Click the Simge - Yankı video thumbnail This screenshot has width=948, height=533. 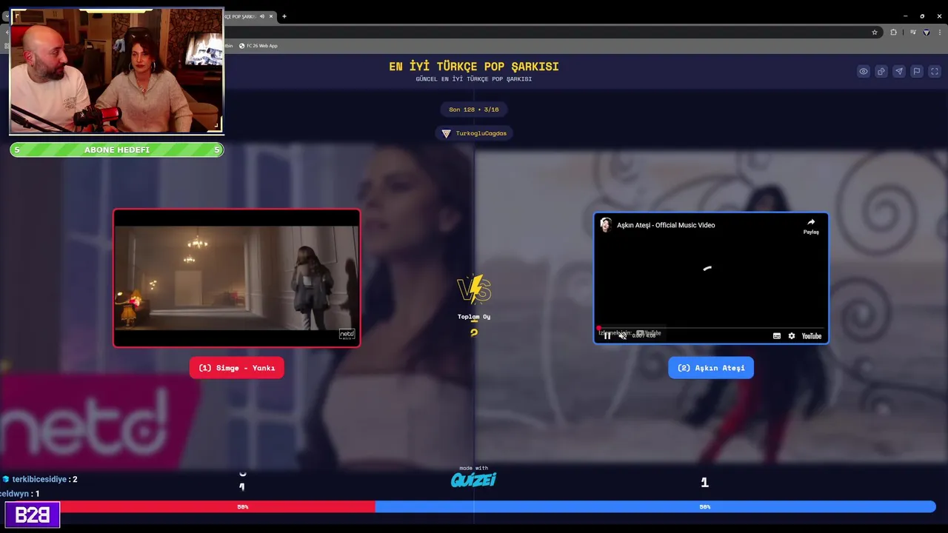(x=237, y=278)
